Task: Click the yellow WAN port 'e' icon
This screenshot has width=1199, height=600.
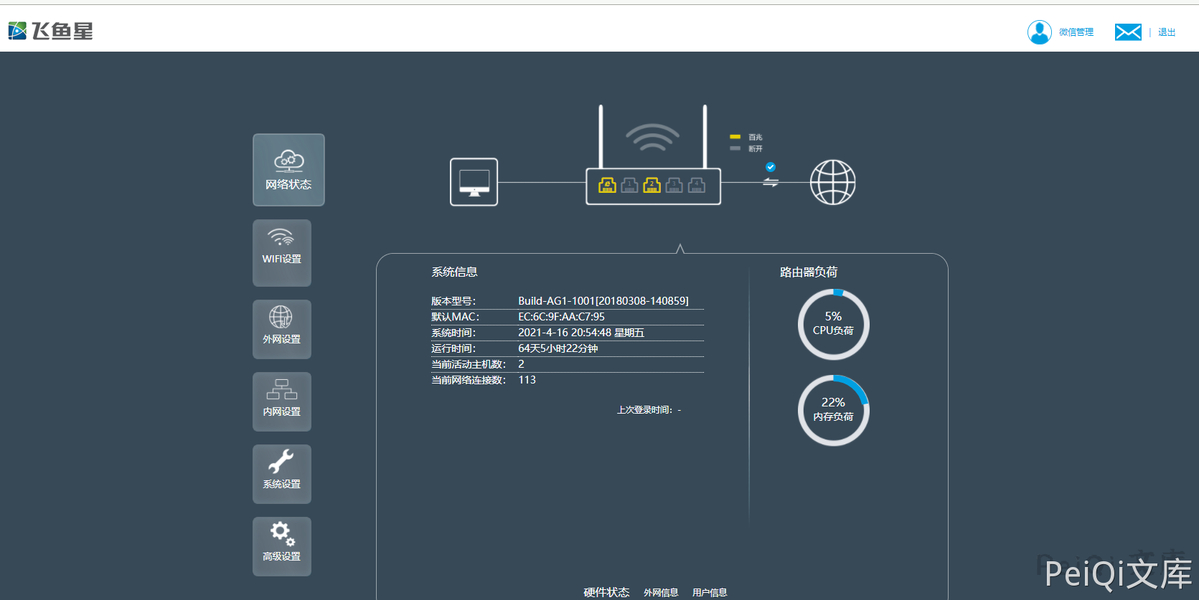Action: point(607,186)
